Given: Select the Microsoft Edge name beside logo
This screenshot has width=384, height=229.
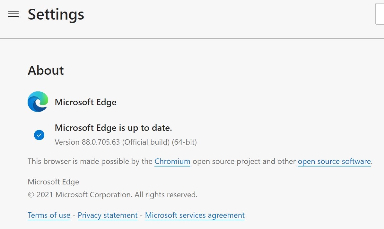Looking at the screenshot, I should click(86, 102).
